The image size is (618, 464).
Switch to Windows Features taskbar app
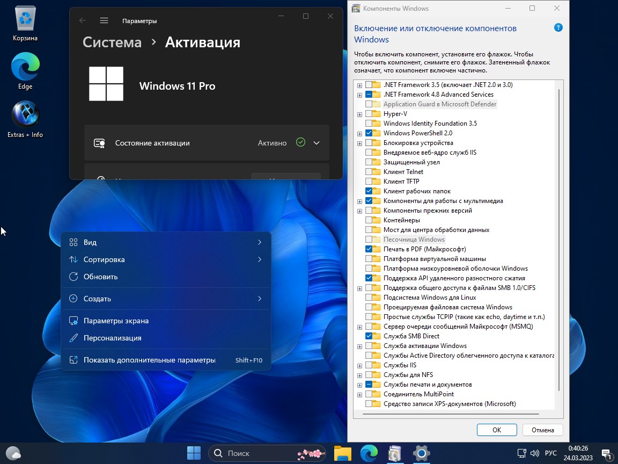tap(395, 453)
